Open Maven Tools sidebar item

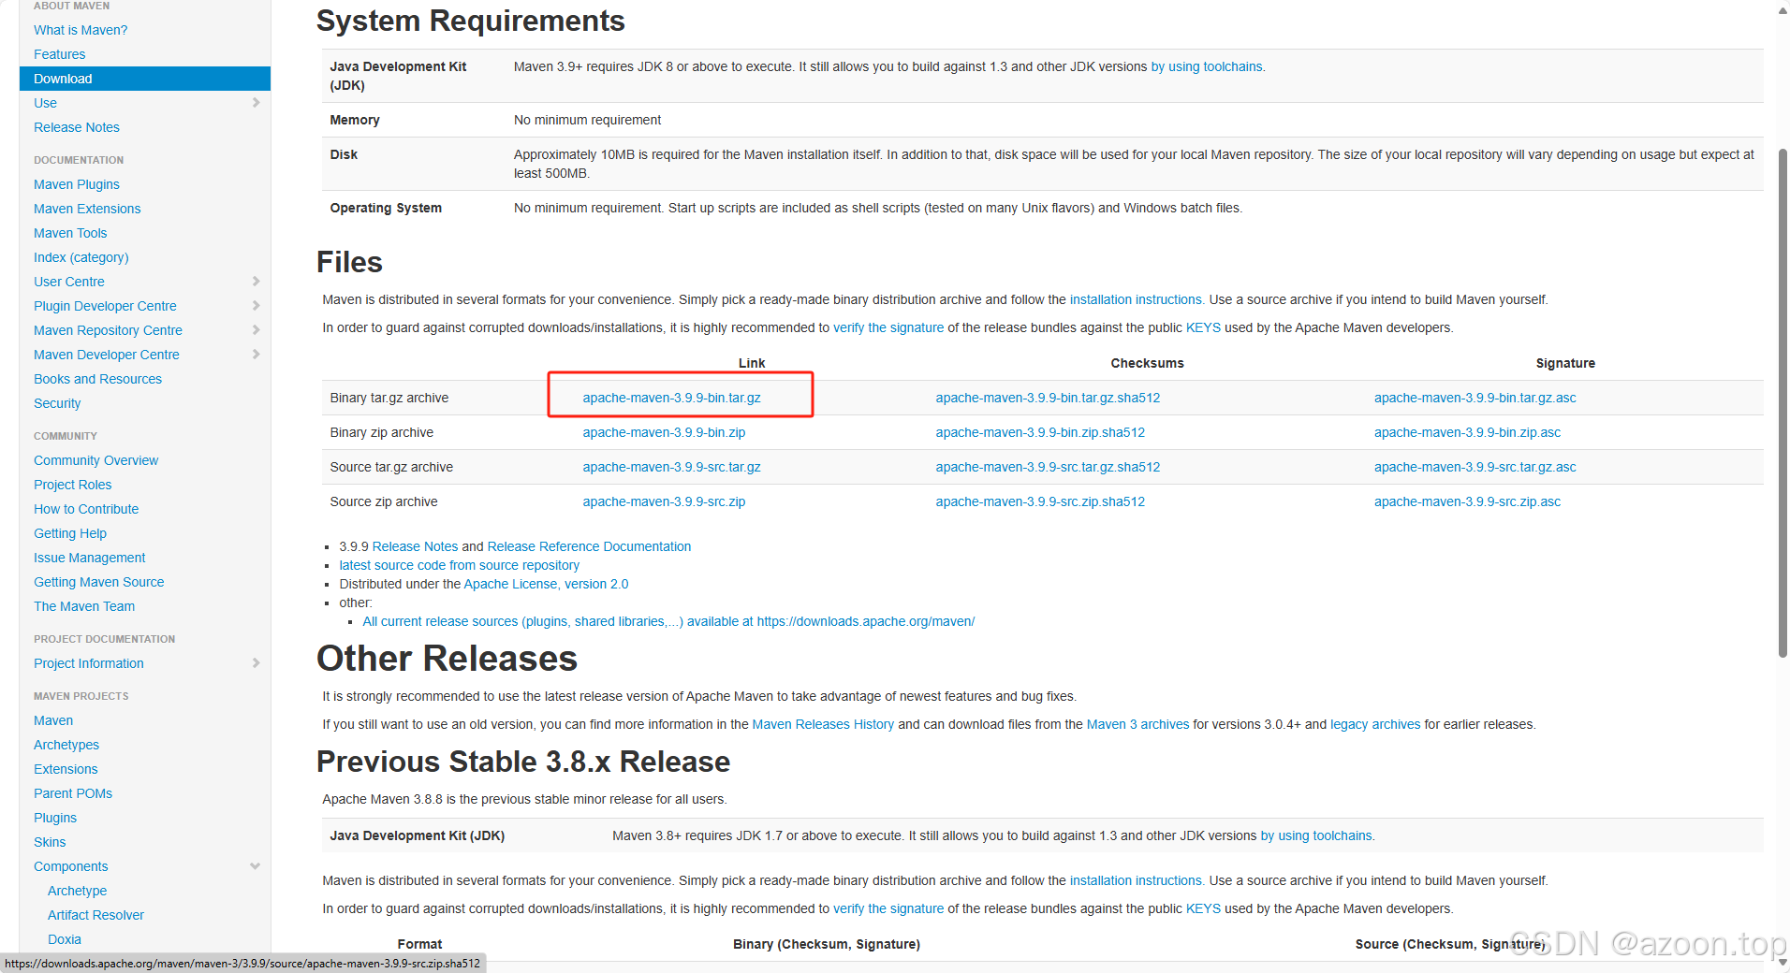point(70,233)
